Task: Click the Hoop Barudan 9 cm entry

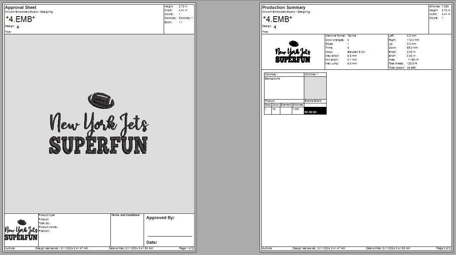Action: pyautogui.click(x=345, y=52)
